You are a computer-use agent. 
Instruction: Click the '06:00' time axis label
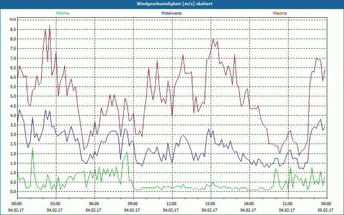95,204
